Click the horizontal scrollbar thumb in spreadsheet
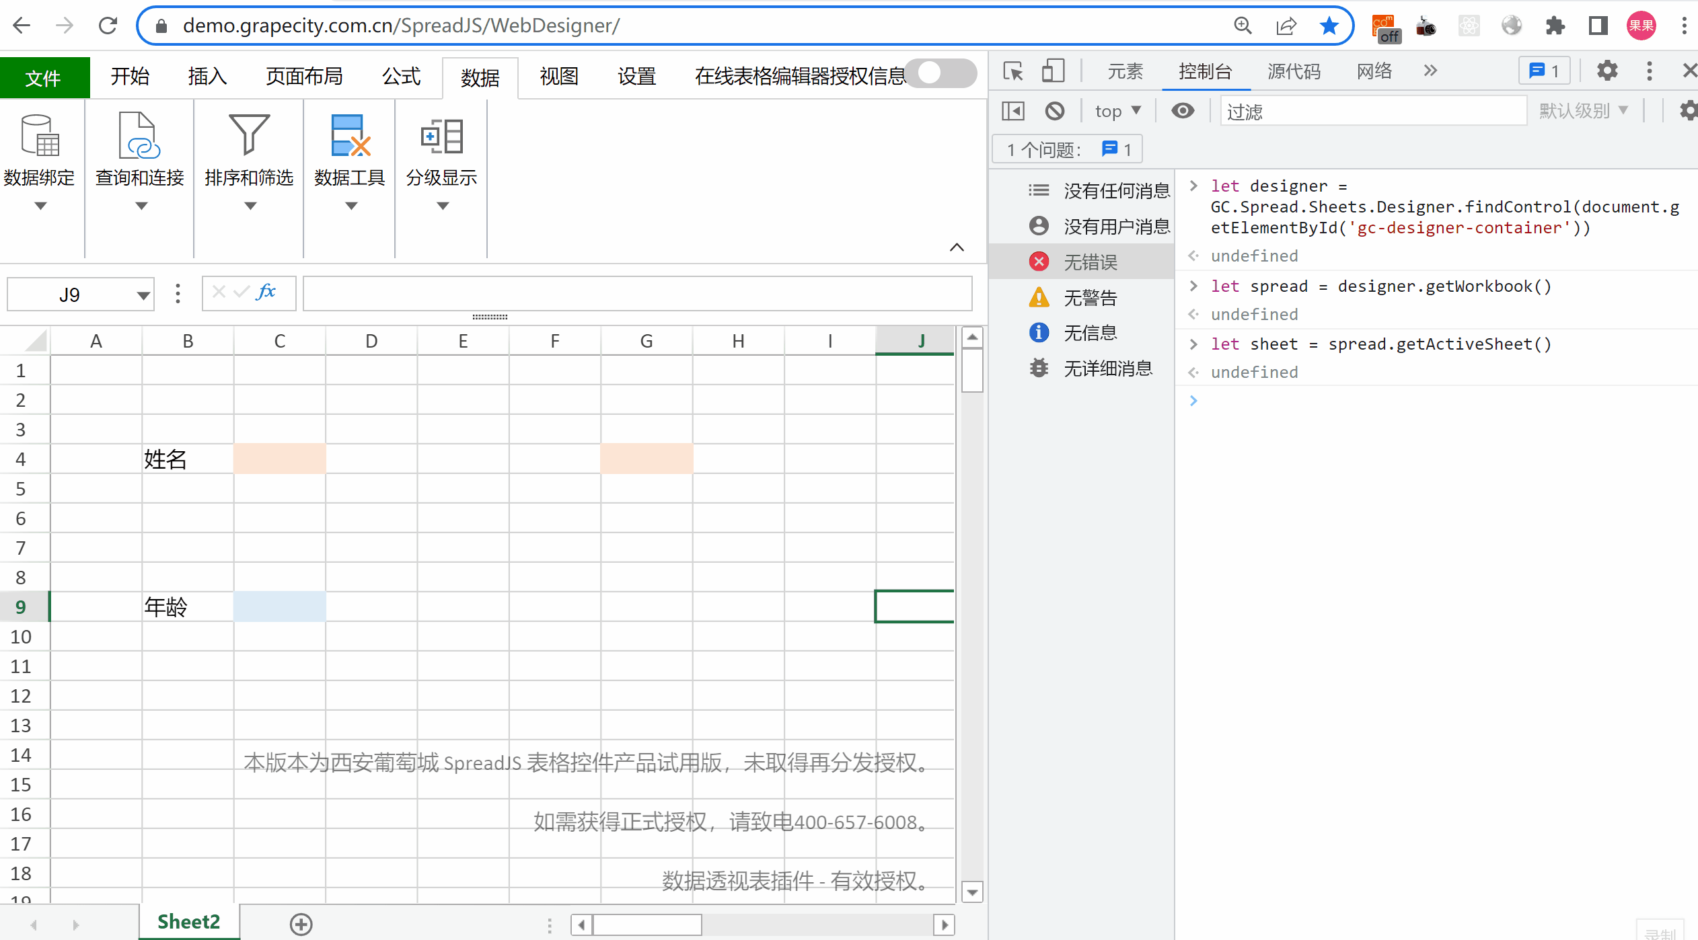Viewport: 1698px width, 940px height. 647,925
